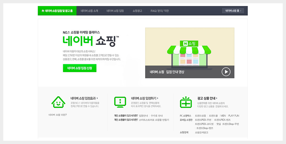Open the 네이버 쇼핑 이란? link
Image resolution: width=286 pixels, height=144 pixels.
(x=58, y=115)
